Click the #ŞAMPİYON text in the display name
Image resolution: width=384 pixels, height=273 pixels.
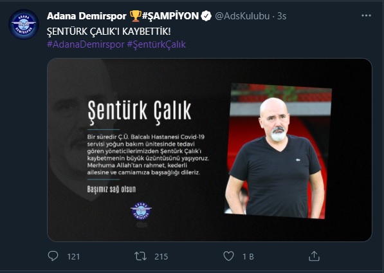tap(170, 16)
